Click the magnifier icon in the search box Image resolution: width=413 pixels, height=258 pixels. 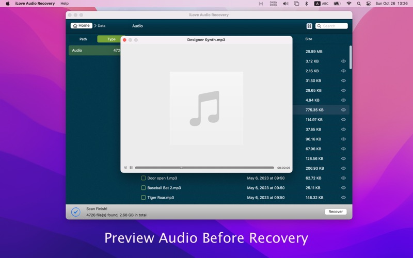point(319,26)
